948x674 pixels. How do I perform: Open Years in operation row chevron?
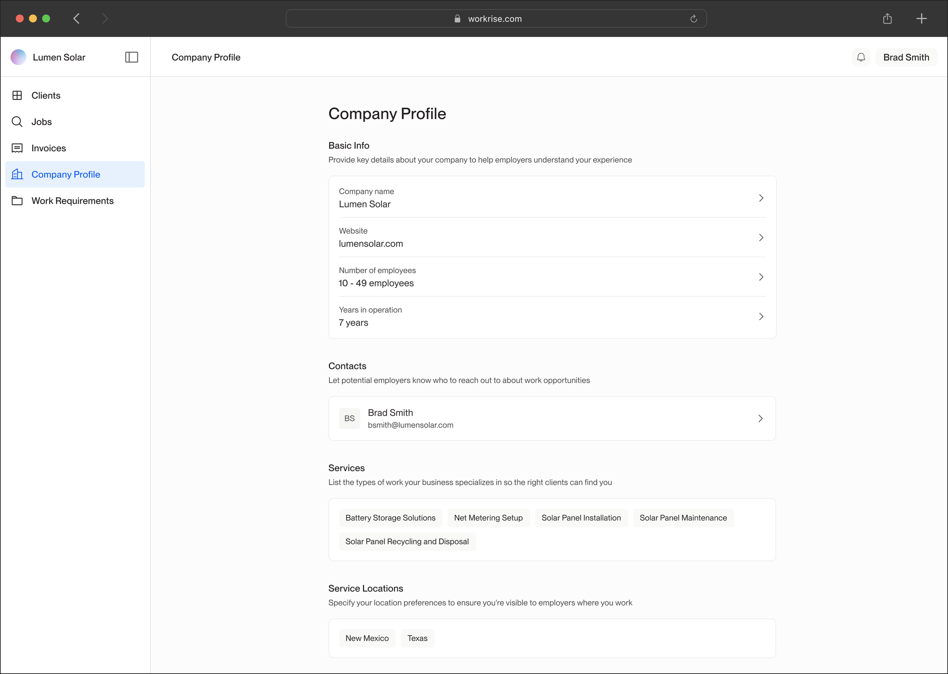coord(761,316)
